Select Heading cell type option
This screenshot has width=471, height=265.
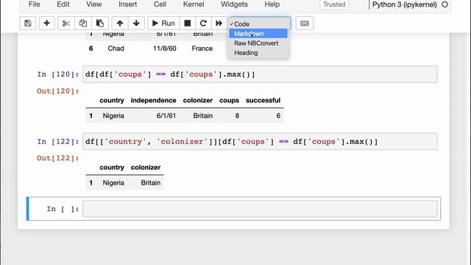click(258, 53)
